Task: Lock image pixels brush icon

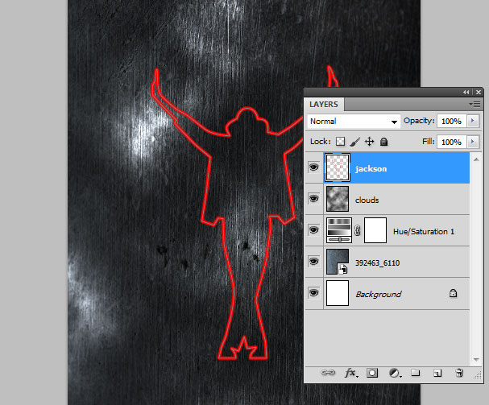Action: [355, 142]
